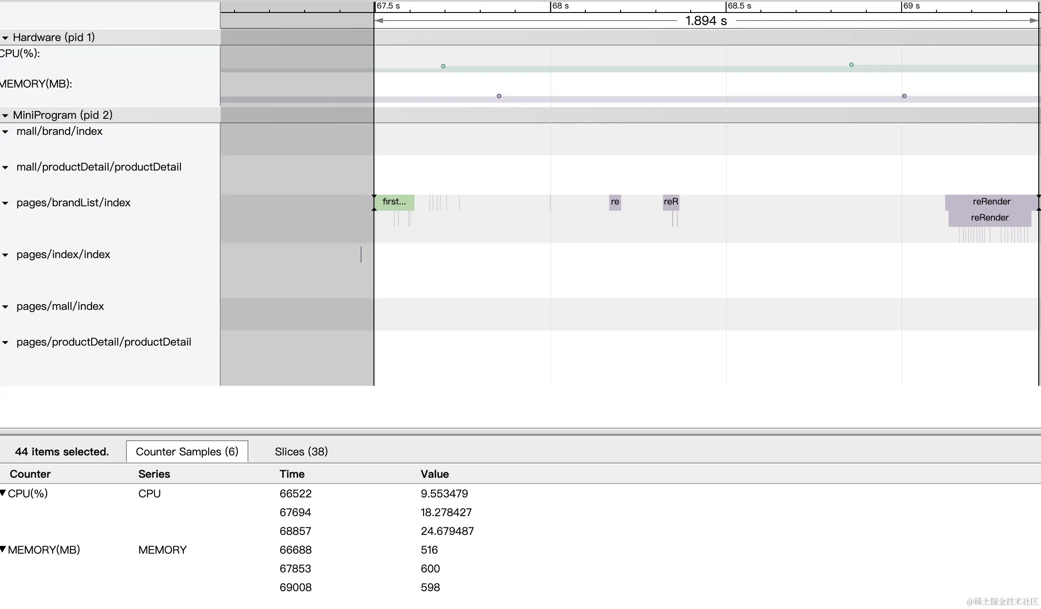Collapse the CPU(%) counter table group
This screenshot has height=609, width=1041.
point(3,493)
